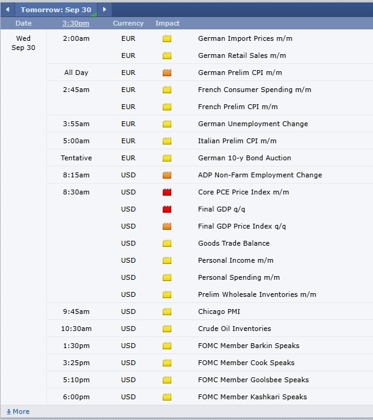Click the 10:30am time cell
This screenshot has width=373, height=420.
[76, 329]
